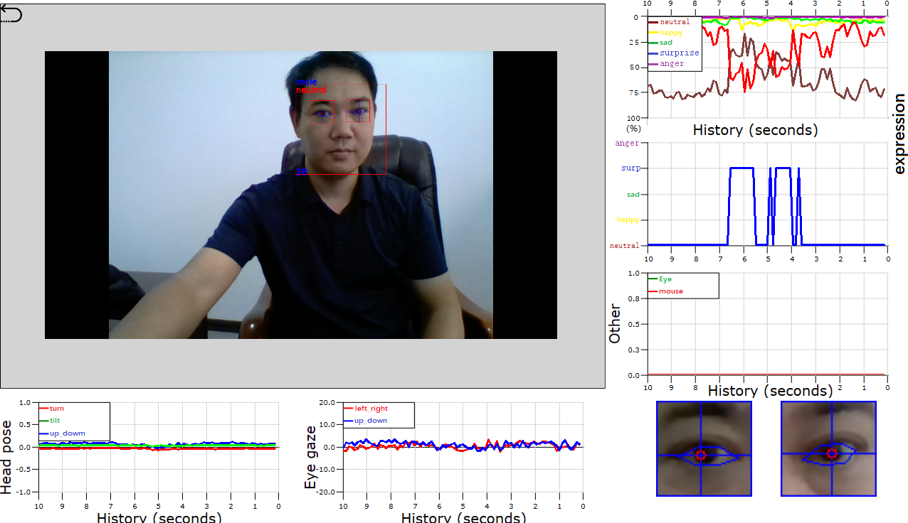This screenshot has height=523, width=908.
Task: Click the age number below the face box
Action: pos(301,172)
